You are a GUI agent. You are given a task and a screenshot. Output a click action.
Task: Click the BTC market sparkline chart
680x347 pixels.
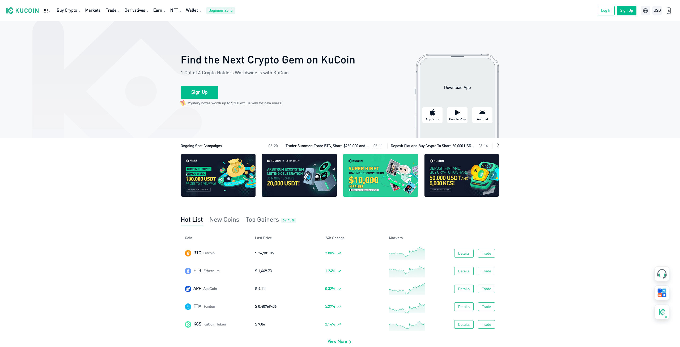(x=407, y=253)
